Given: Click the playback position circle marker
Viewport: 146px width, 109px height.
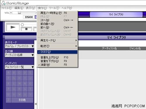Looking at the screenshot, I should point(22,25).
